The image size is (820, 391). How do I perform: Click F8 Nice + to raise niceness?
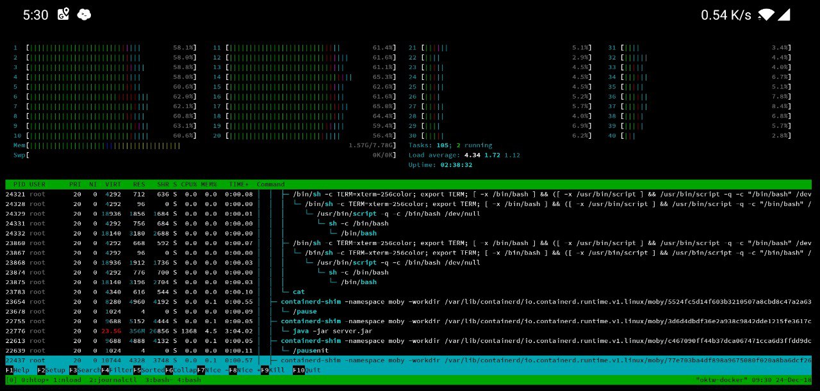[244, 370]
